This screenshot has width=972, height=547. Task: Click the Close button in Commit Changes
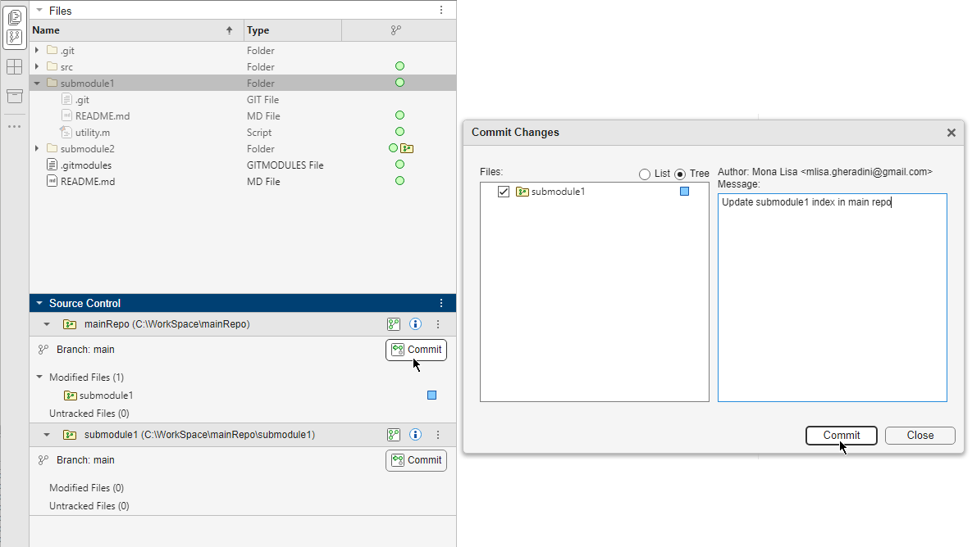(x=920, y=435)
